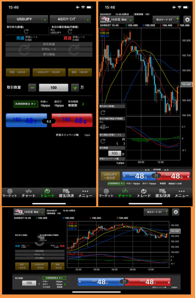
Task: Tap red buy price 160.488 under chart
Action: 174,176
